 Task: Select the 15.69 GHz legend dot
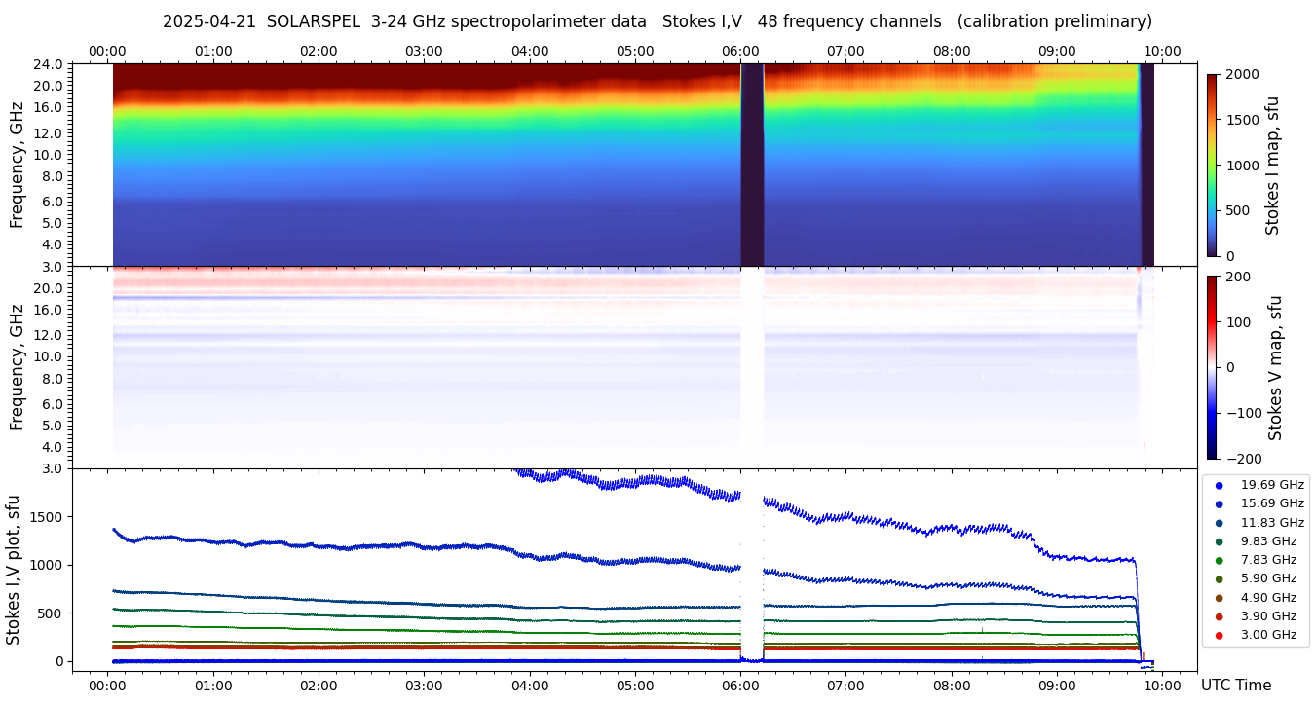click(x=1219, y=503)
